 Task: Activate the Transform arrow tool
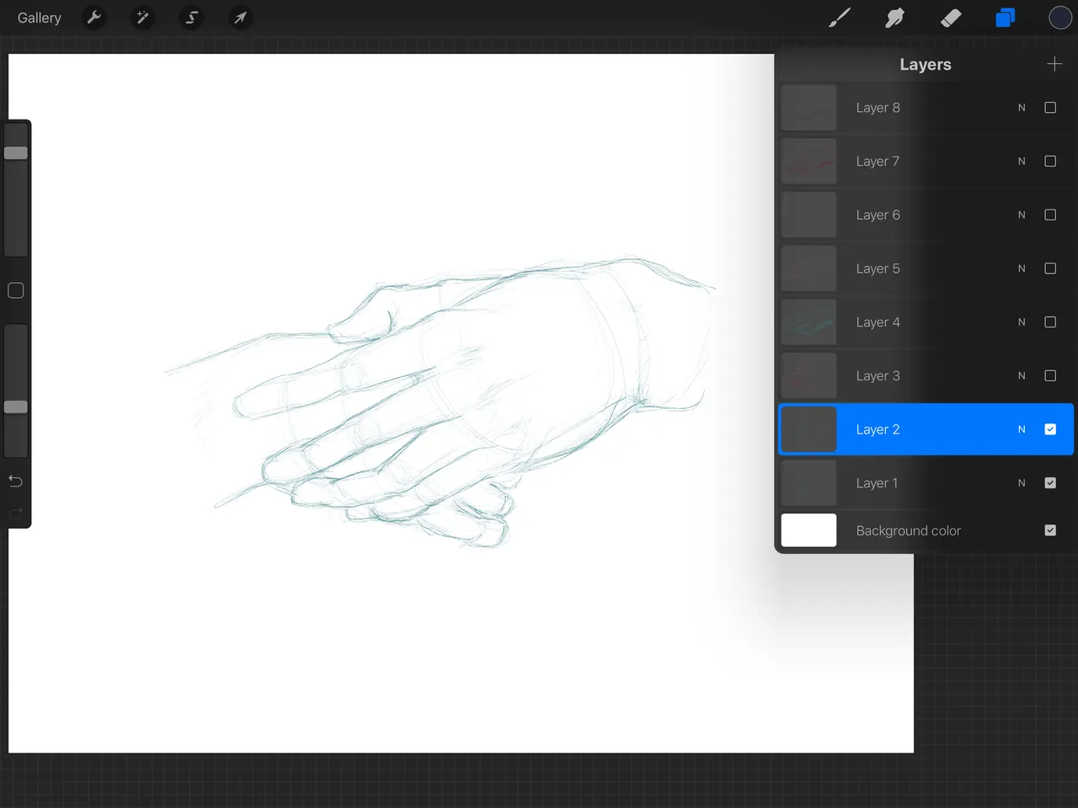241,18
